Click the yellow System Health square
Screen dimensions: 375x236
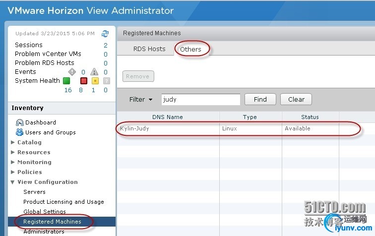tap(95, 81)
